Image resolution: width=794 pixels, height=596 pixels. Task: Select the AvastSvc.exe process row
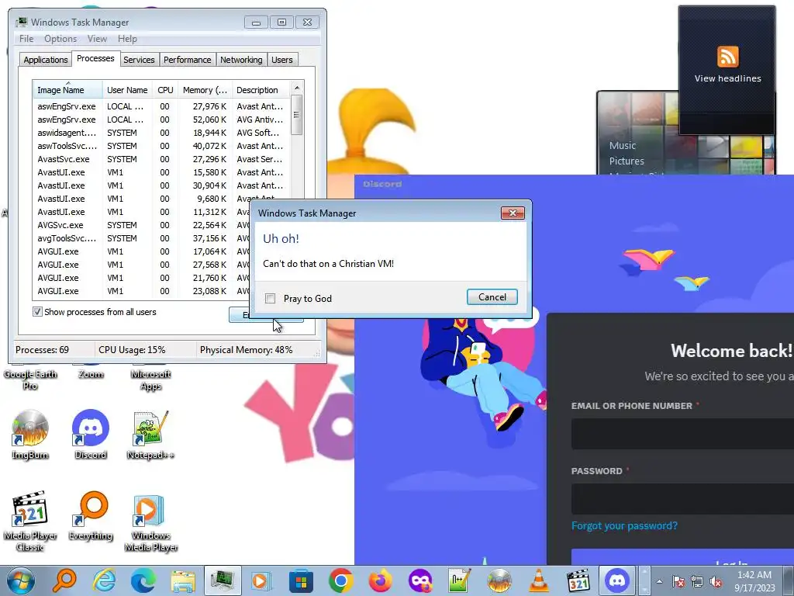point(161,159)
